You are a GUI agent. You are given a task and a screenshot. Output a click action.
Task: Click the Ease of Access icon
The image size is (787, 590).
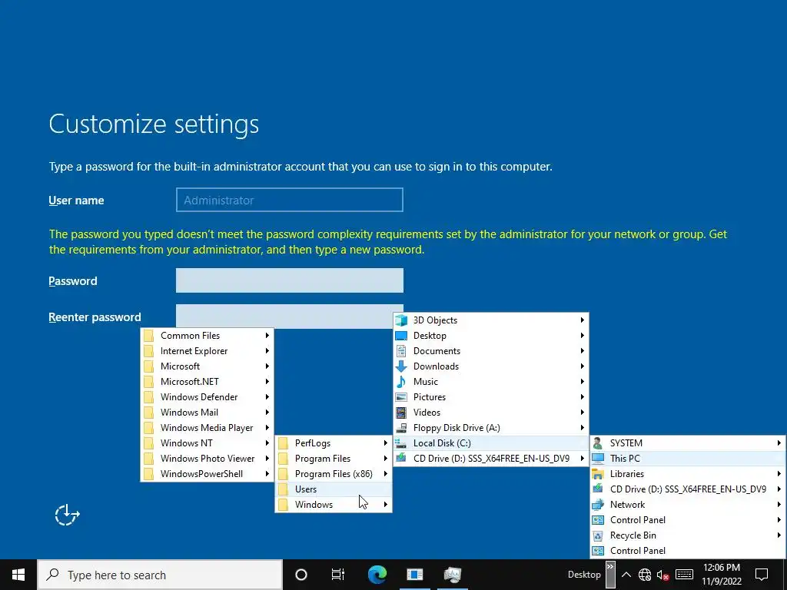tap(68, 515)
